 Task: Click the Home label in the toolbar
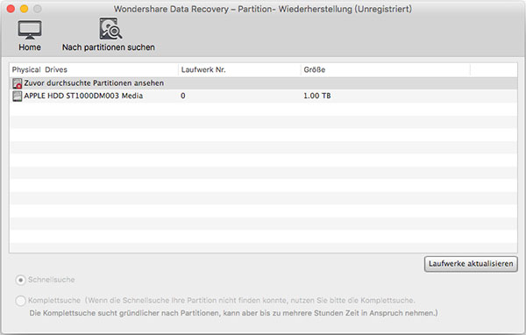pyautogui.click(x=30, y=47)
